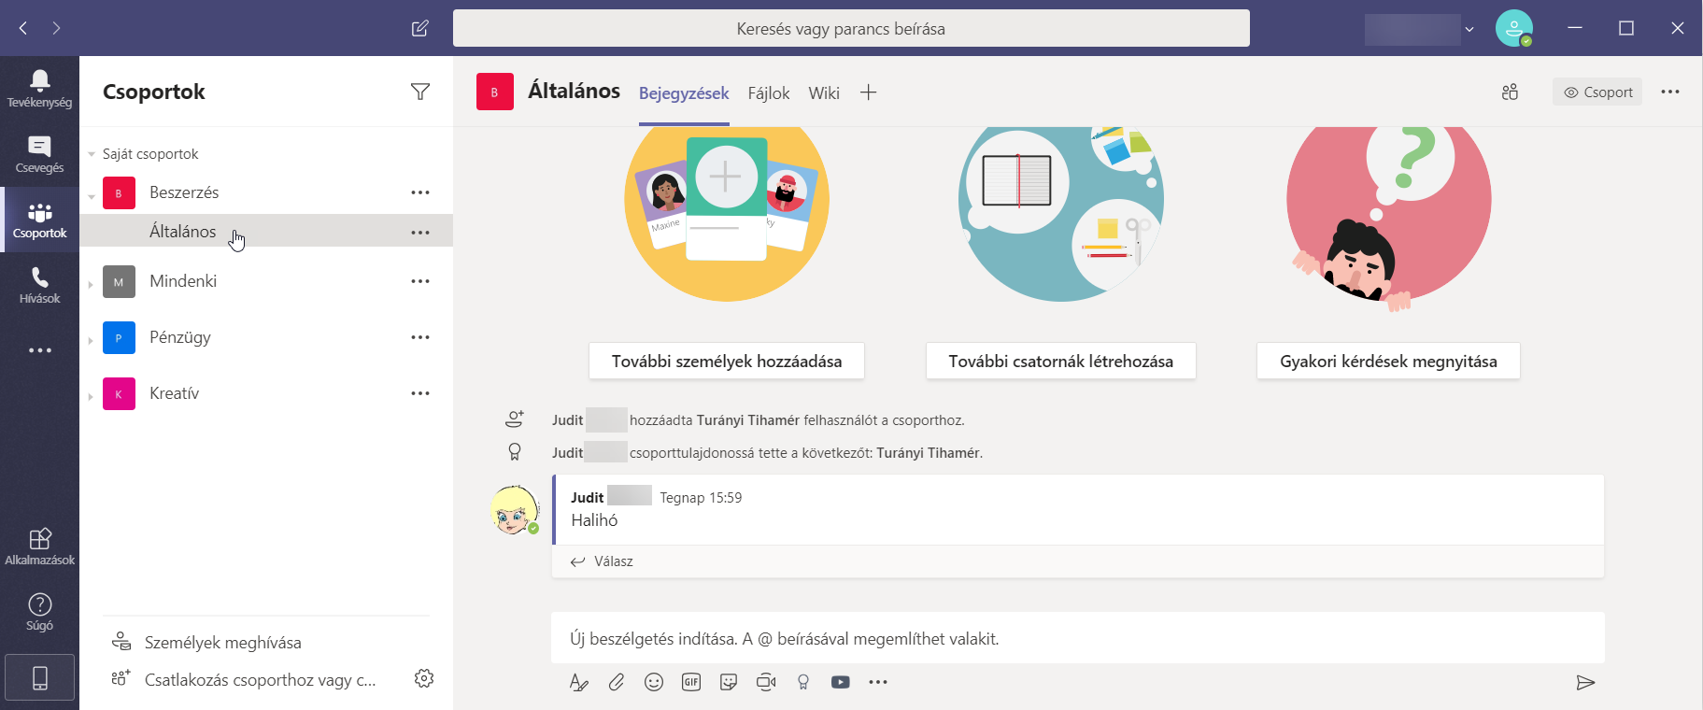Expand the Mindenki team
The height and width of the screenshot is (710, 1703).
[91, 283]
